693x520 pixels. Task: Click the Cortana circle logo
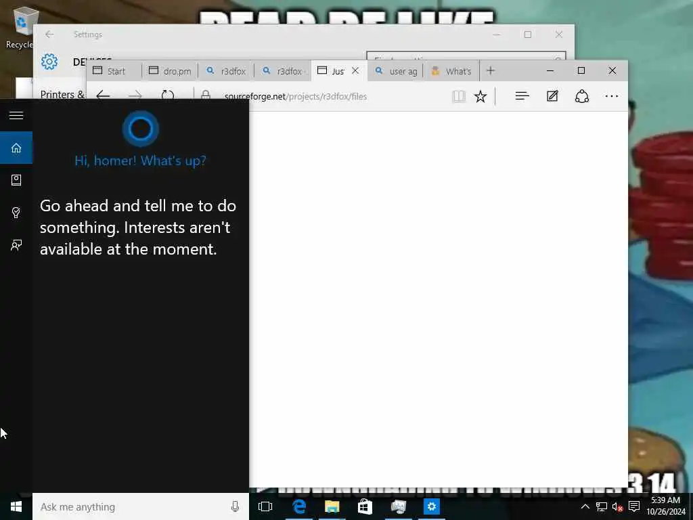point(141,129)
